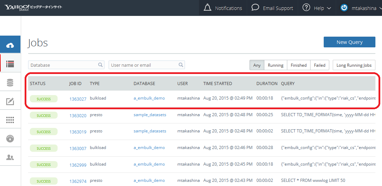Open the cloud upload sidebar icon
Viewport: 382px width, 186px height.
[10, 45]
